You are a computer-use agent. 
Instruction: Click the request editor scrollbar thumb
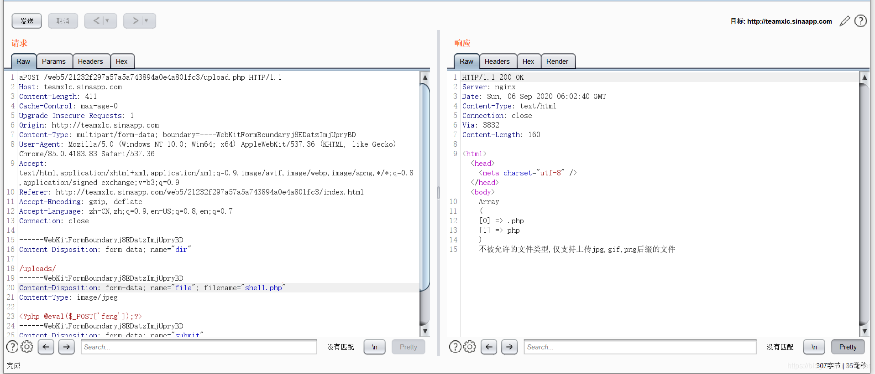tap(425, 187)
